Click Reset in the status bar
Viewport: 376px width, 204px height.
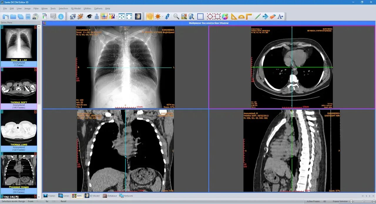pos(63,201)
